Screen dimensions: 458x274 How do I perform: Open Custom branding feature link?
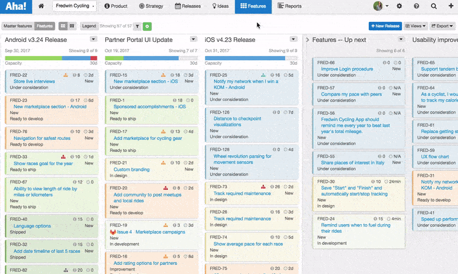[132, 169]
